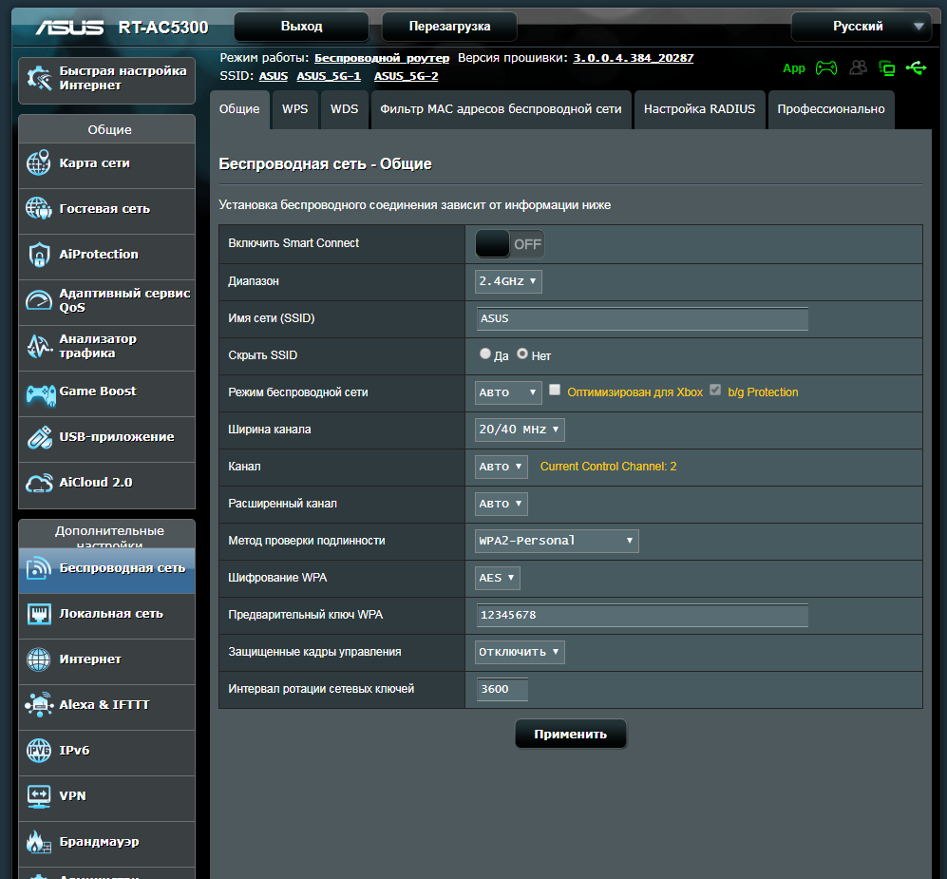Open the extension channel dropdown

(x=502, y=504)
